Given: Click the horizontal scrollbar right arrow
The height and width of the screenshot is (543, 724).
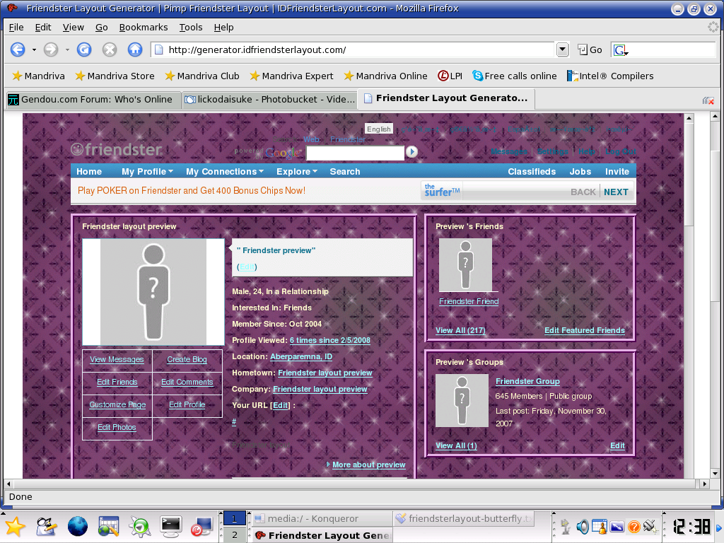Looking at the screenshot, I should (x=704, y=484).
